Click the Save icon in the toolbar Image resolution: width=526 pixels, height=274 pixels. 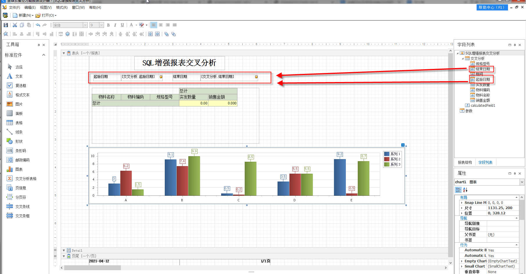[x=6, y=25]
